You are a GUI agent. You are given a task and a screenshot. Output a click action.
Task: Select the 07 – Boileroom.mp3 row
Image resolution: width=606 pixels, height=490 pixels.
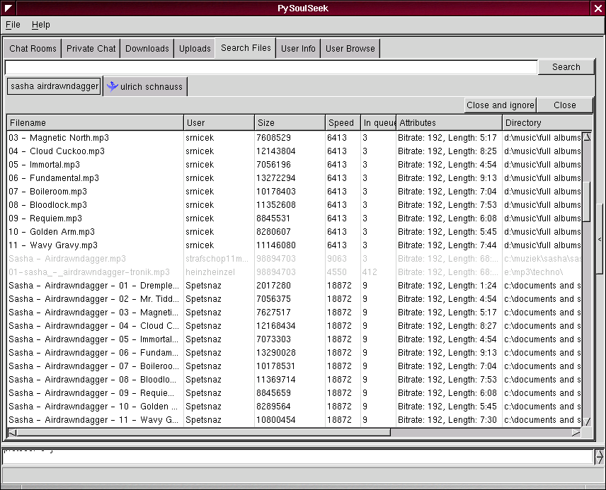pyautogui.click(x=295, y=192)
